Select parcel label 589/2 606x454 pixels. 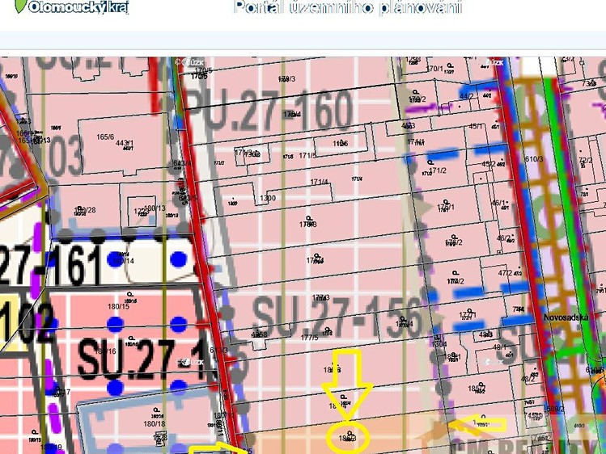coord(554,409)
